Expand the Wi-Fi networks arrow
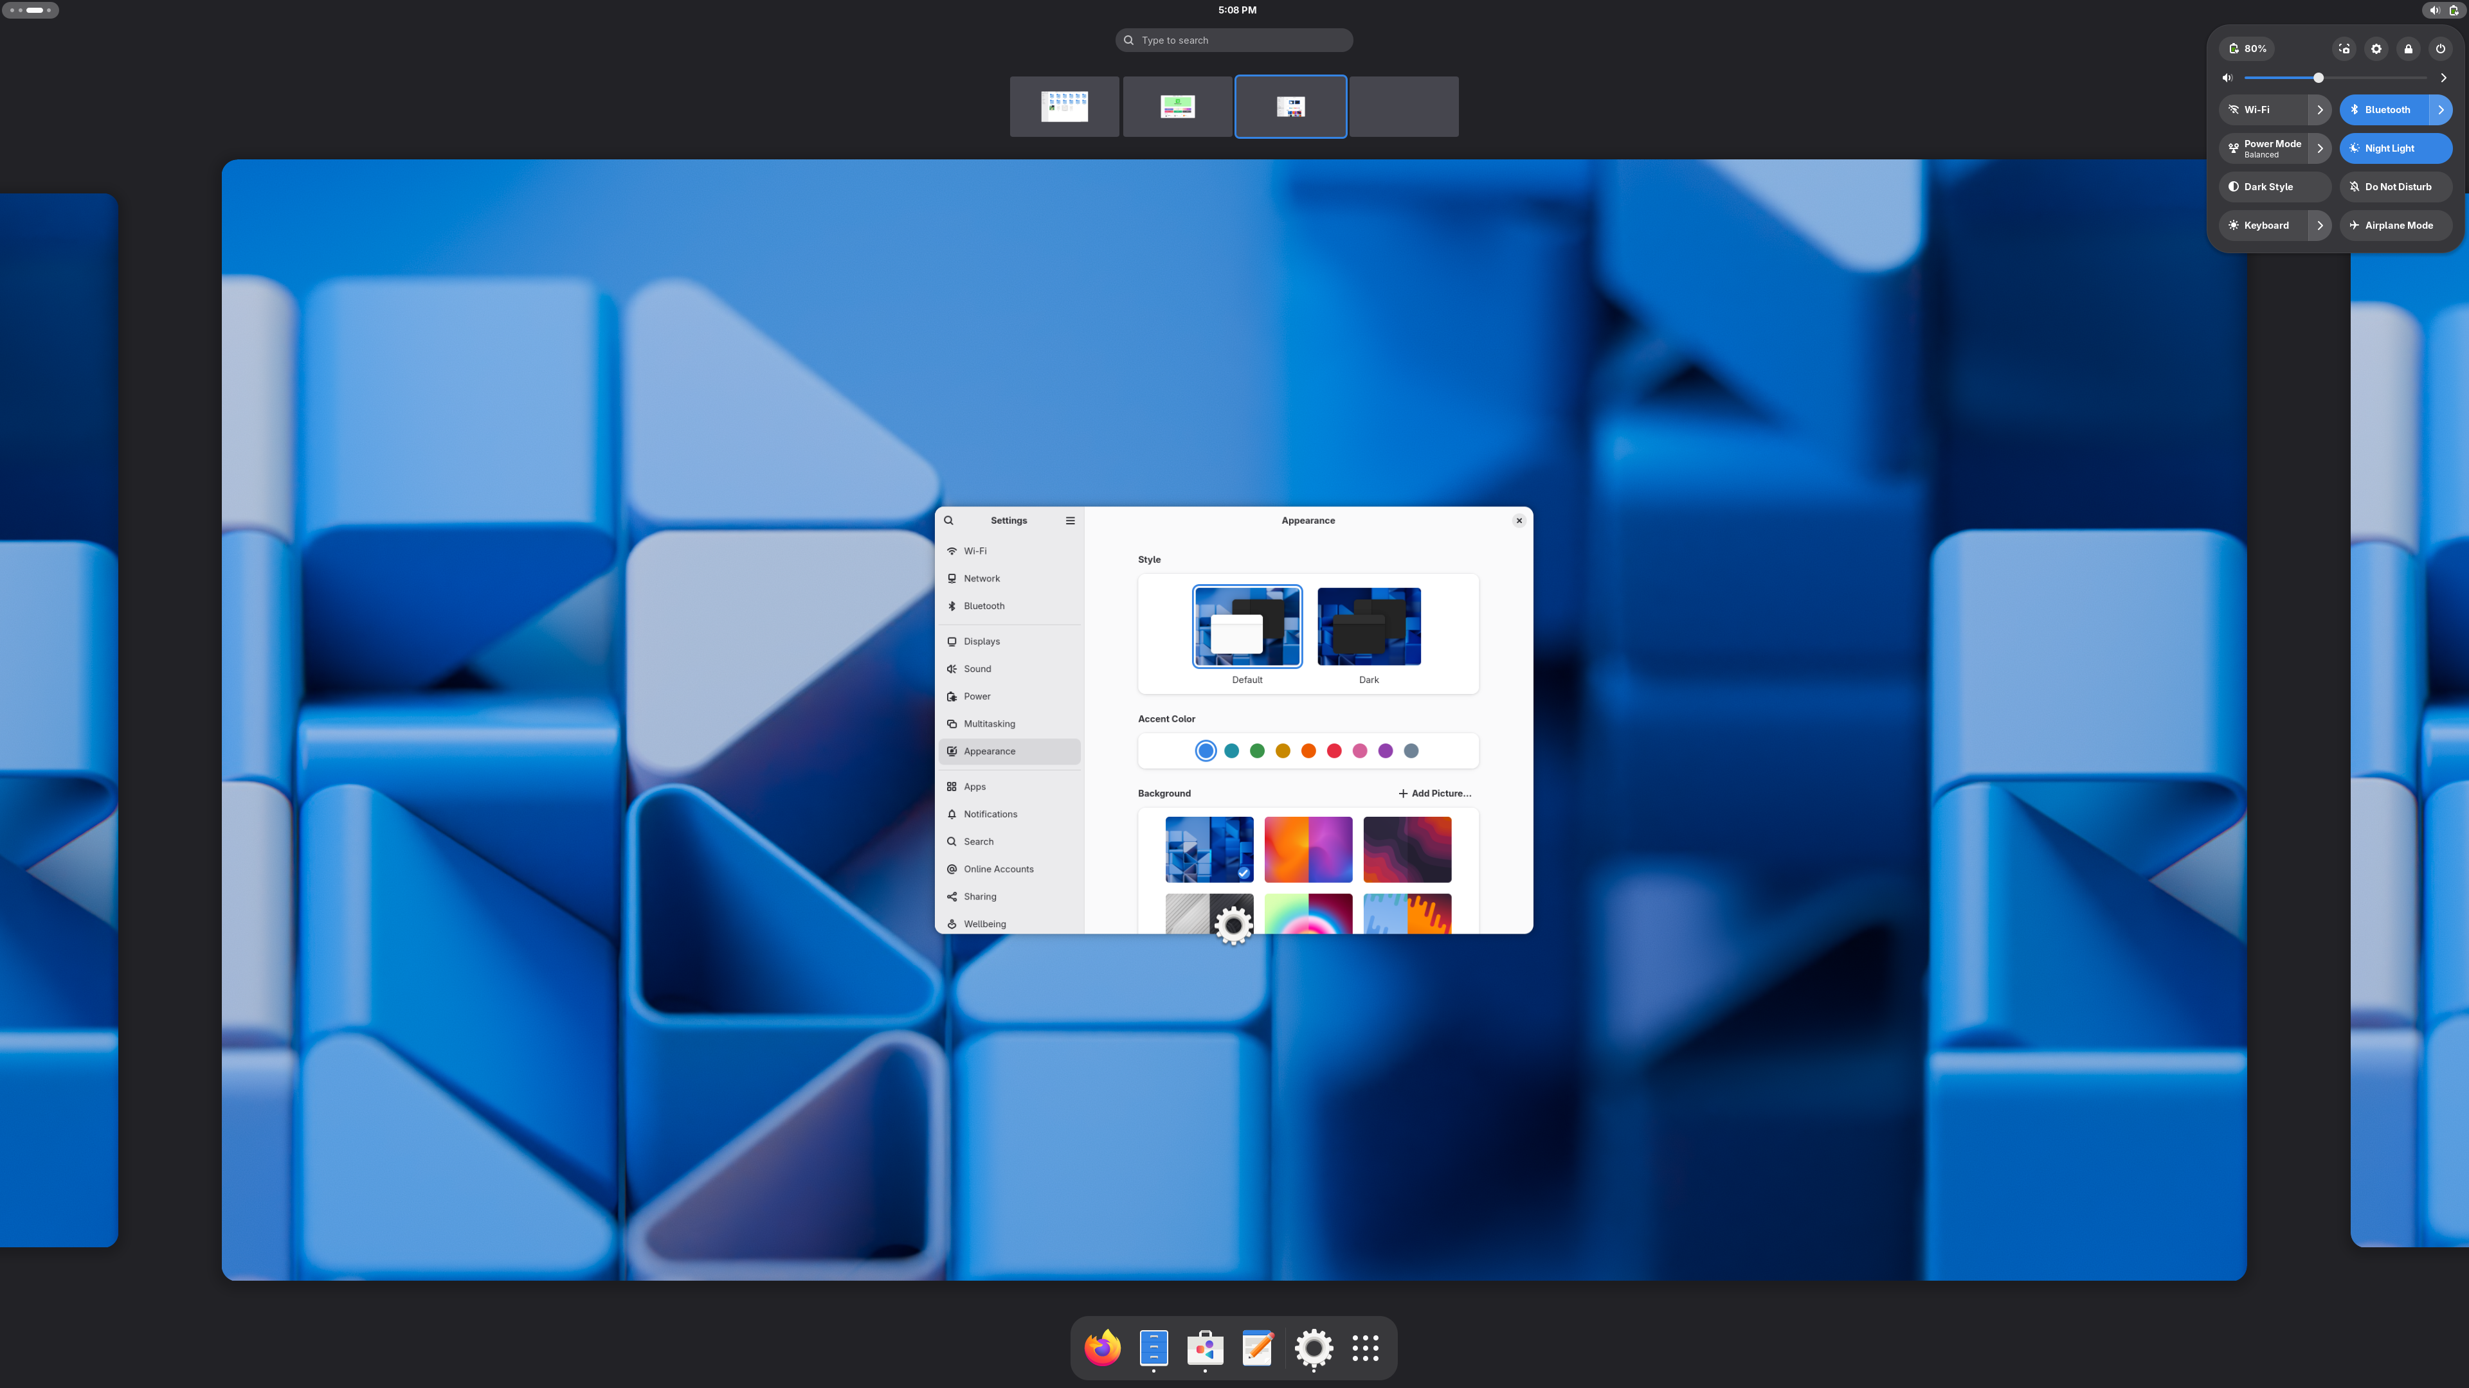 click(x=2319, y=110)
